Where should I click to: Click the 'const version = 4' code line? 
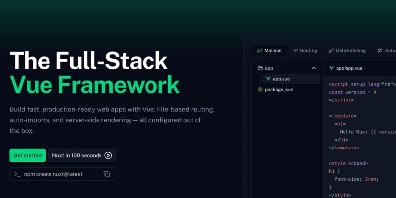[352, 92]
